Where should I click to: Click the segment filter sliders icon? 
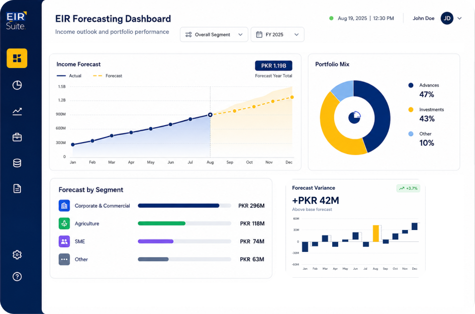click(189, 34)
